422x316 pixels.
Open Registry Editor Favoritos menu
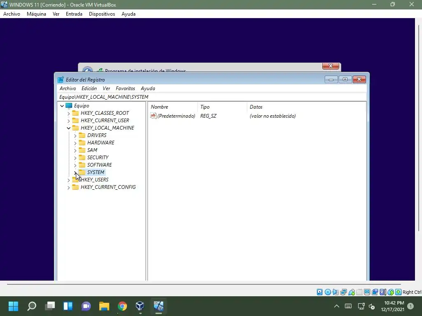[x=125, y=88]
